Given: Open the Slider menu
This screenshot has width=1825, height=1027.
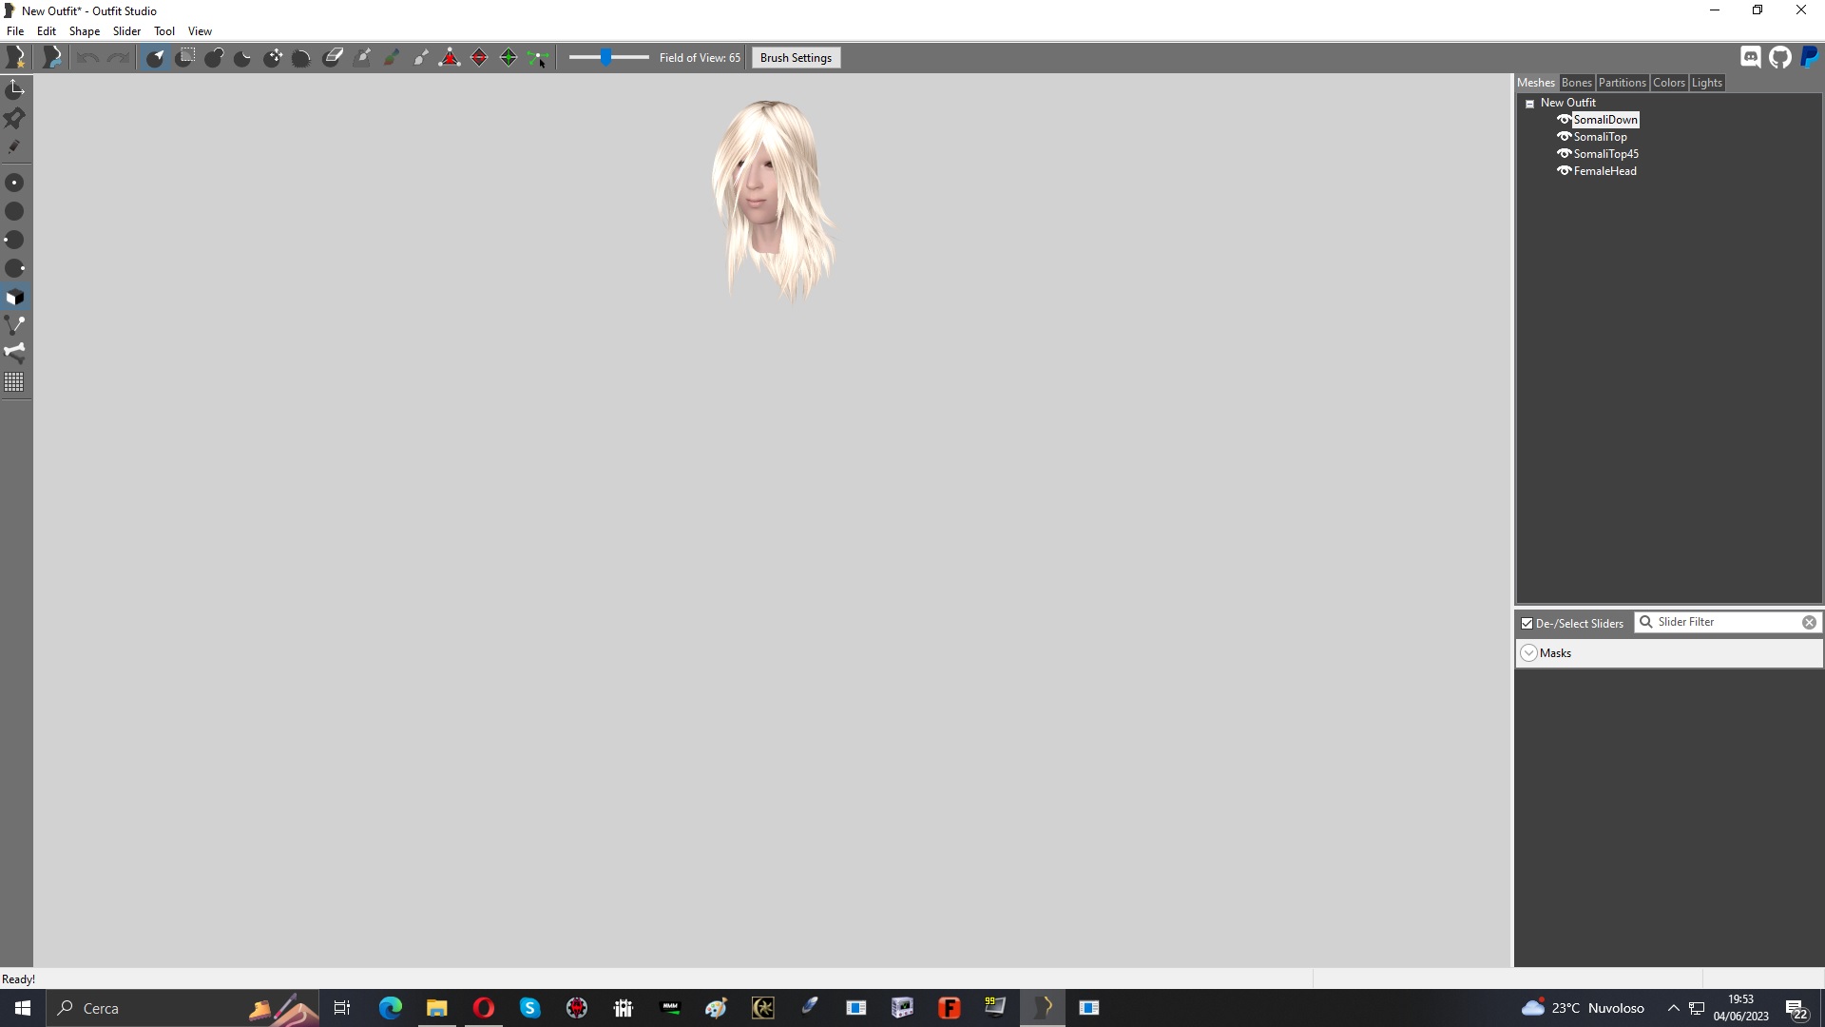Looking at the screenshot, I should (x=126, y=31).
